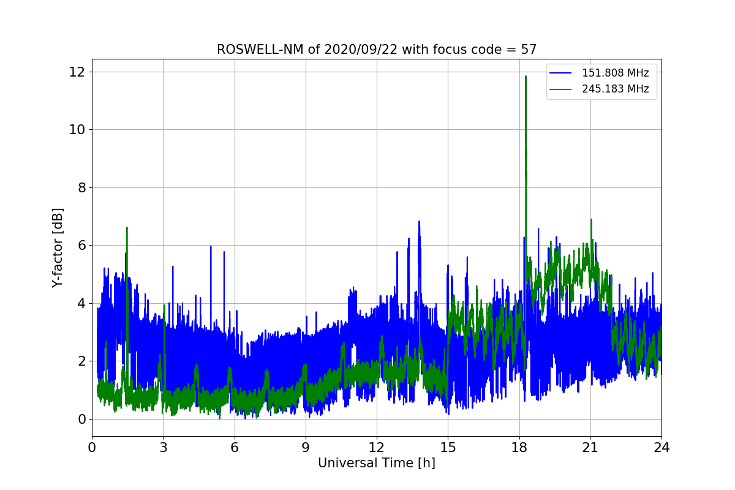The width and height of the screenshot is (735, 490).
Task: Click the plot title mentioning ROSWELL-NM
Action: point(377,50)
